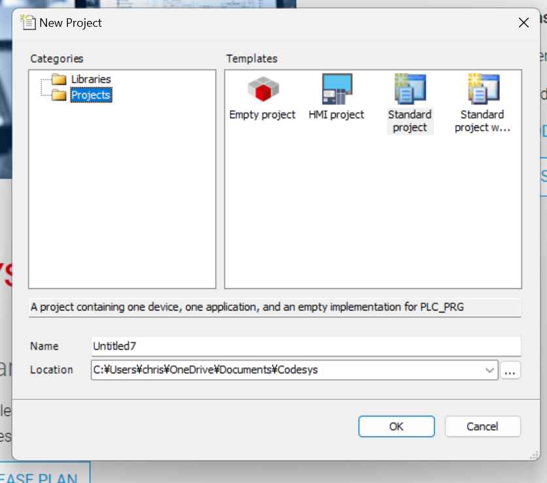Click the Name field containing Untitled7

coord(307,346)
